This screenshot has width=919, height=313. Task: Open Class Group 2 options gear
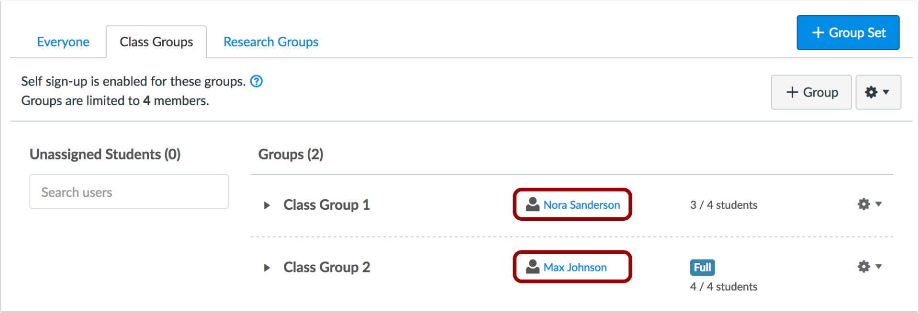(864, 267)
